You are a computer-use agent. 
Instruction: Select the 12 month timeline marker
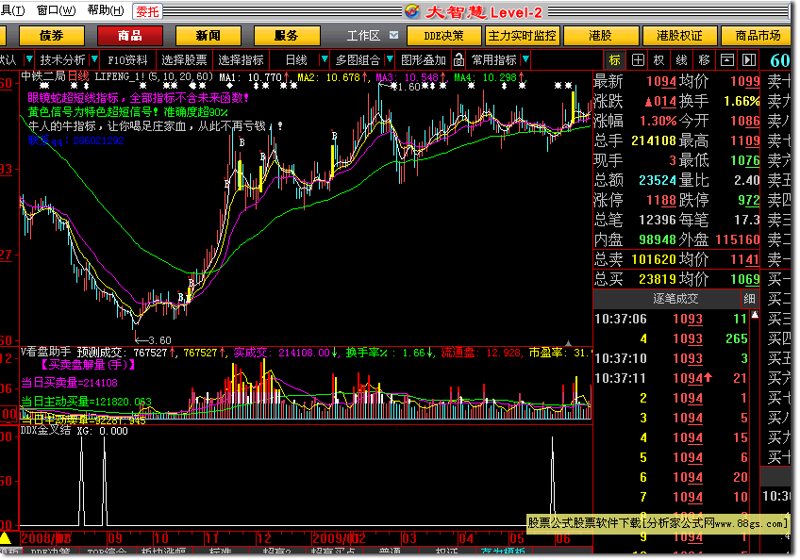[264, 538]
